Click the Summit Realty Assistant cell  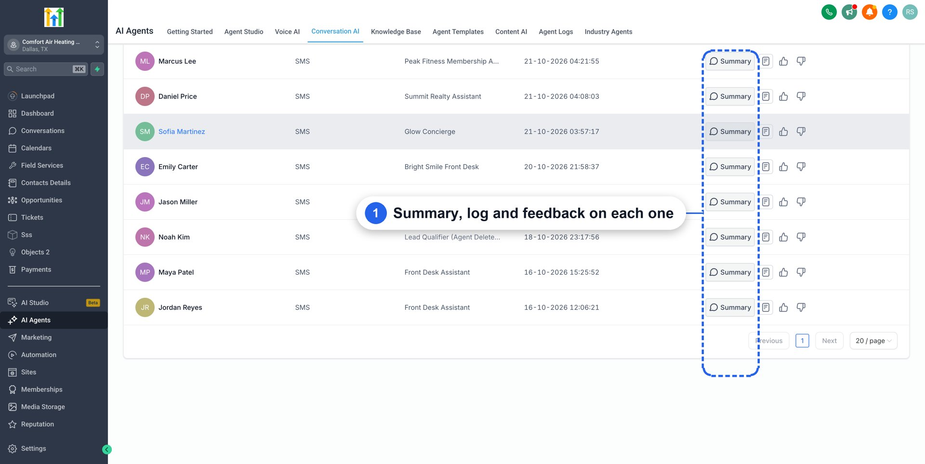[443, 96]
